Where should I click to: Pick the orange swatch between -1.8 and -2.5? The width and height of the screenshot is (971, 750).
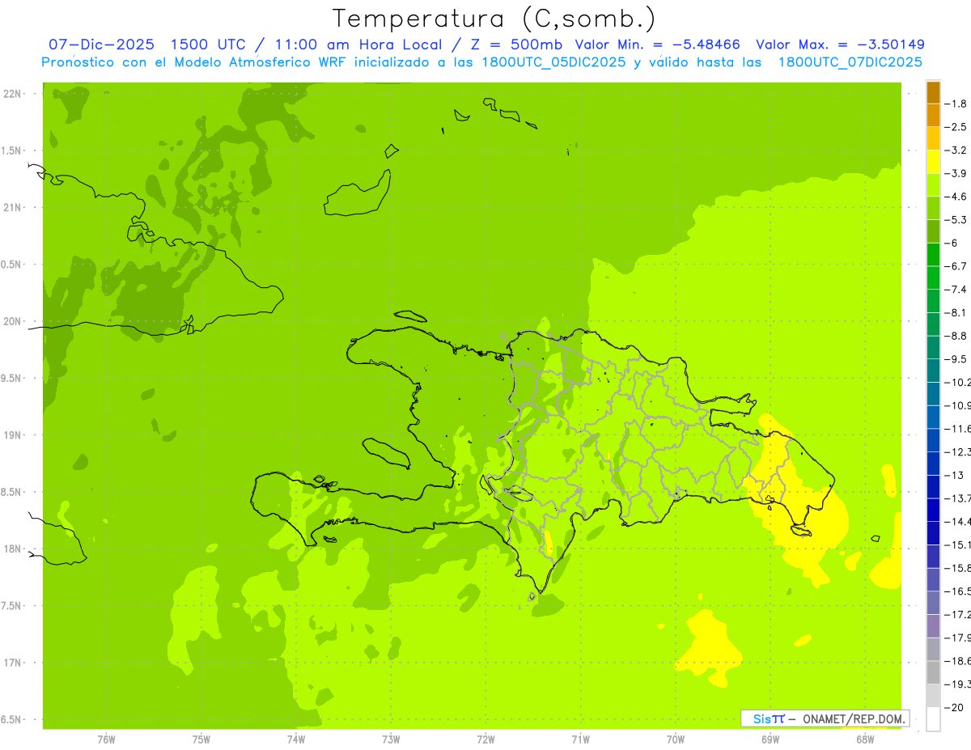point(933,116)
